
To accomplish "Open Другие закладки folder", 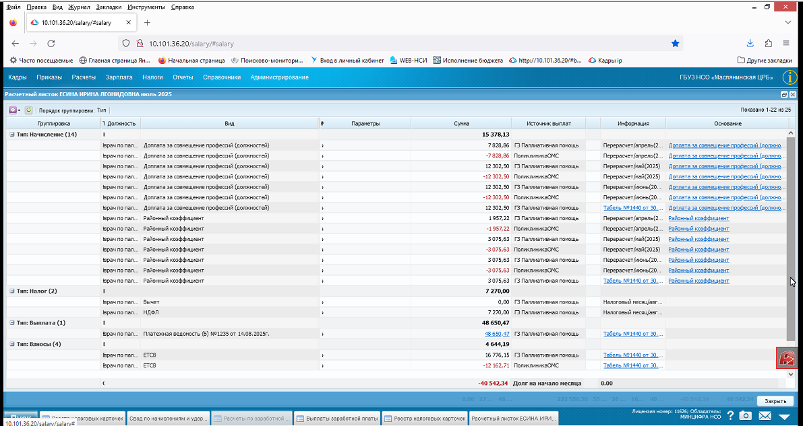I will [x=766, y=61].
